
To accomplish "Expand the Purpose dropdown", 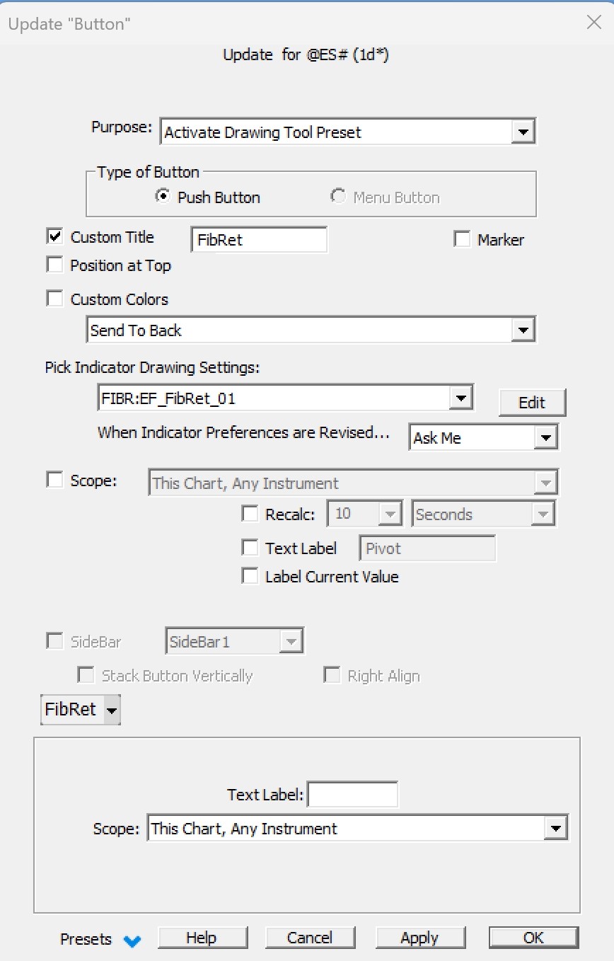I will [523, 132].
